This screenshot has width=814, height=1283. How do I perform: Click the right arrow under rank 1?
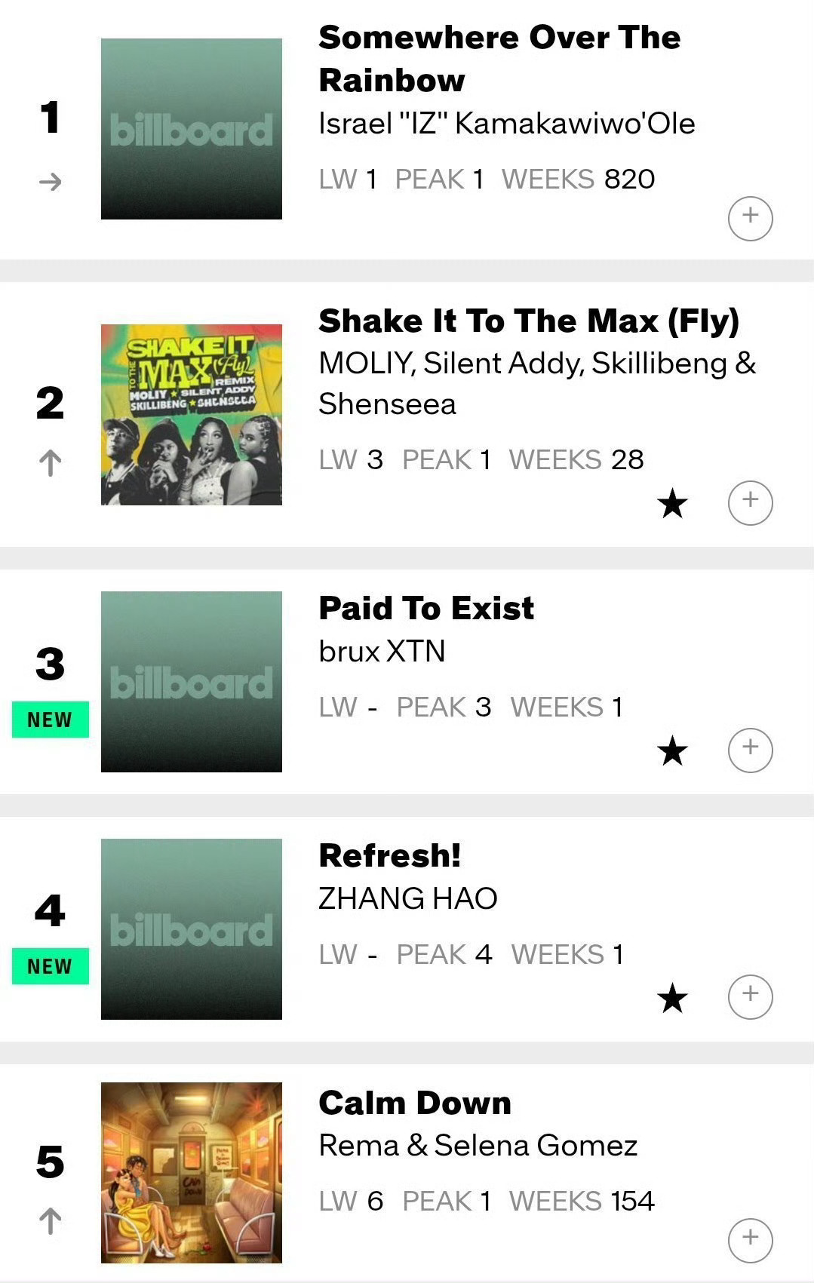[x=50, y=182]
